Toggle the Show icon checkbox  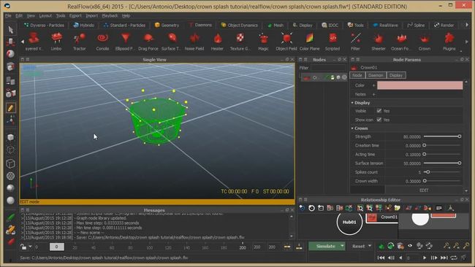pyautogui.click(x=379, y=120)
